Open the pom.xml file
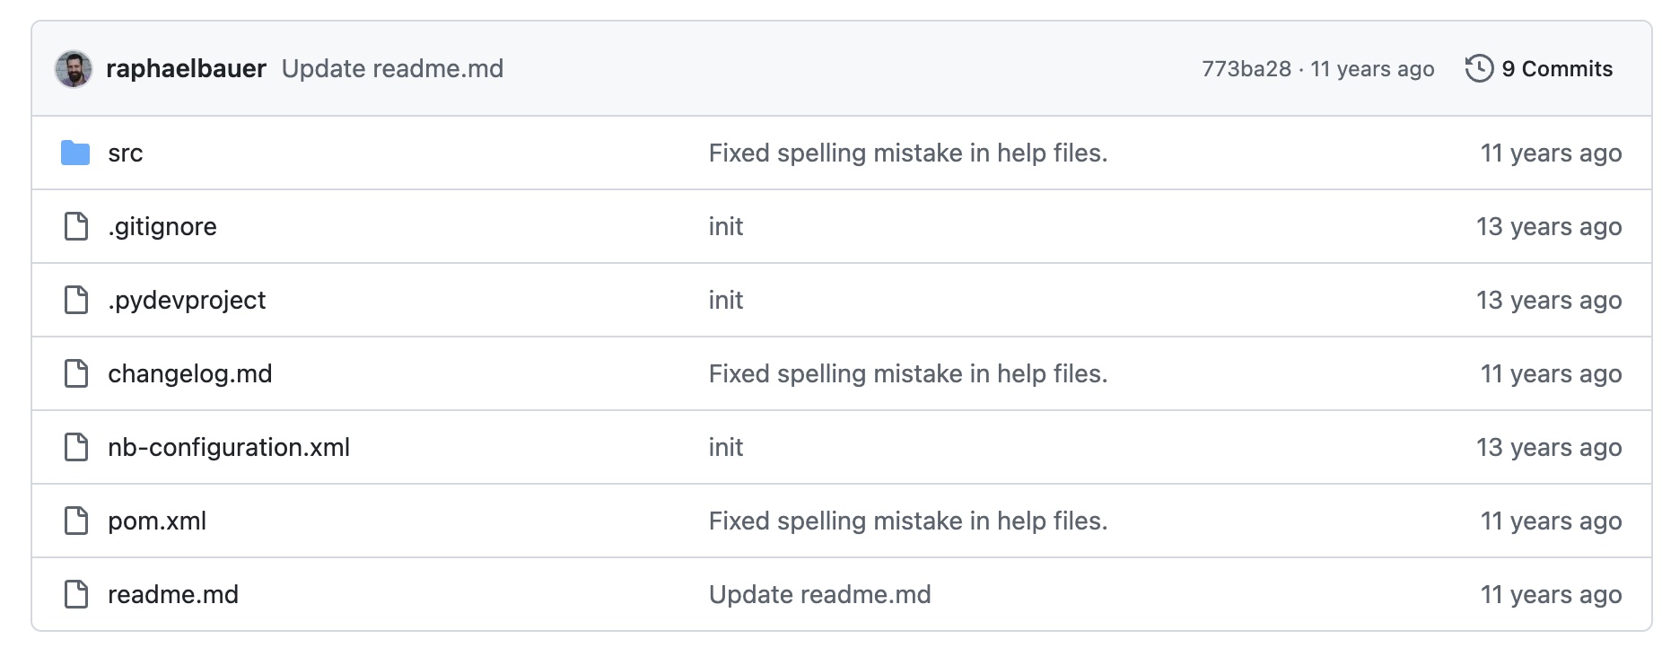 pos(157,521)
